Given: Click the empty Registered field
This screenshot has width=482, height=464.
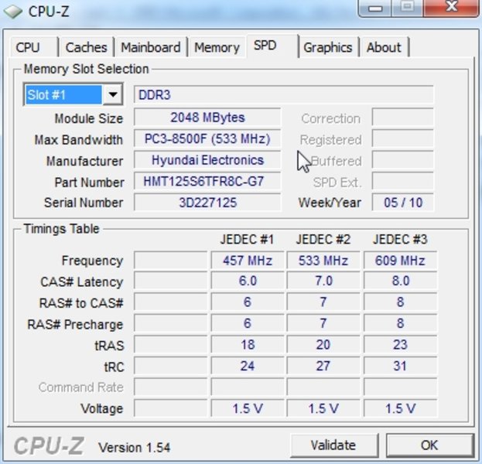Looking at the screenshot, I should pyautogui.click(x=402, y=139).
